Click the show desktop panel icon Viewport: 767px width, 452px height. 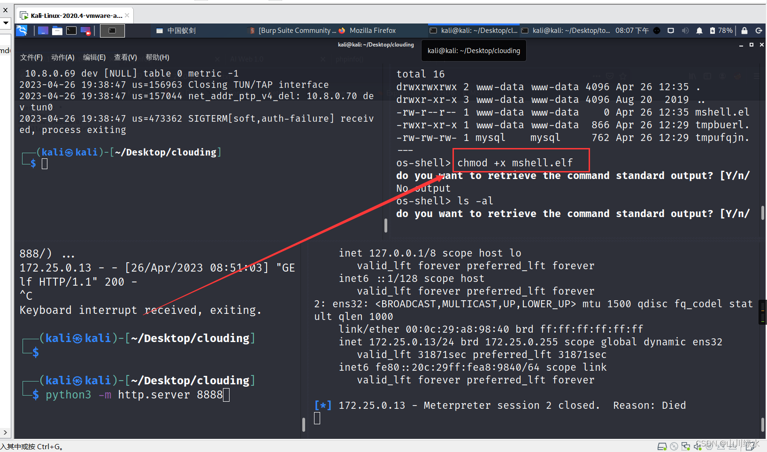(x=43, y=31)
